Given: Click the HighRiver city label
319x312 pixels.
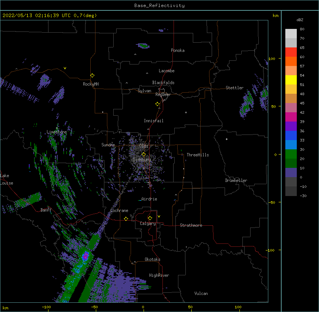Looking at the screenshot, I should click(159, 275).
